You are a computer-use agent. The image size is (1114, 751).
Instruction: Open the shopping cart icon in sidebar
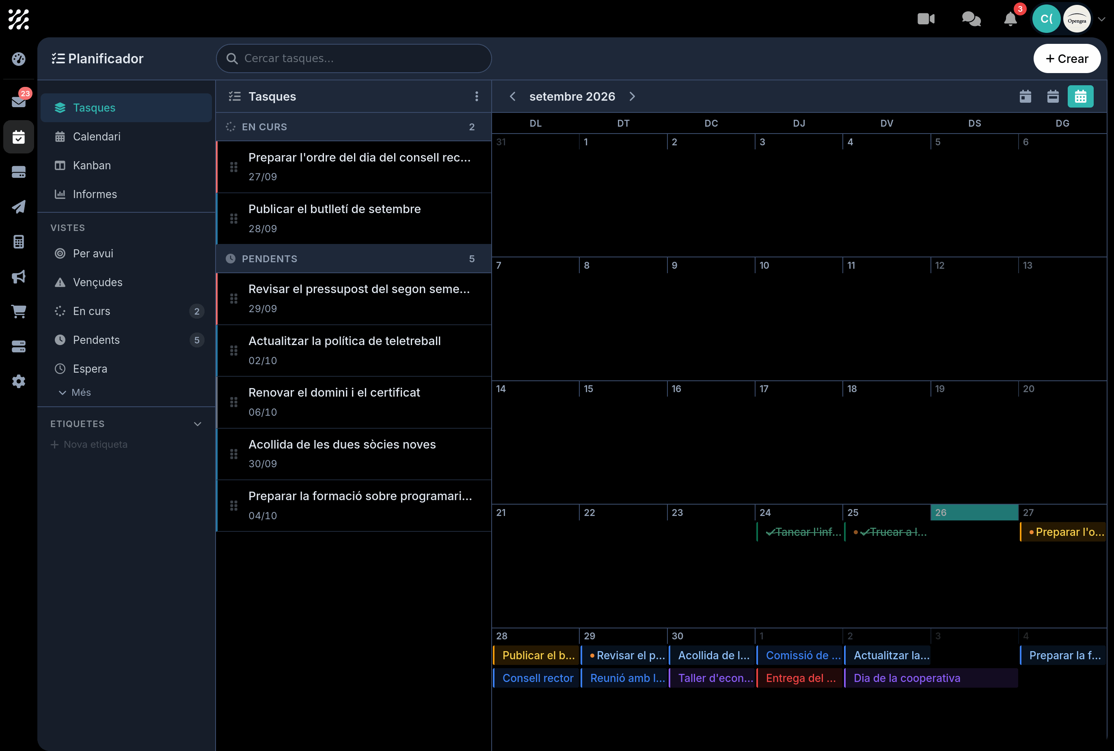click(19, 311)
